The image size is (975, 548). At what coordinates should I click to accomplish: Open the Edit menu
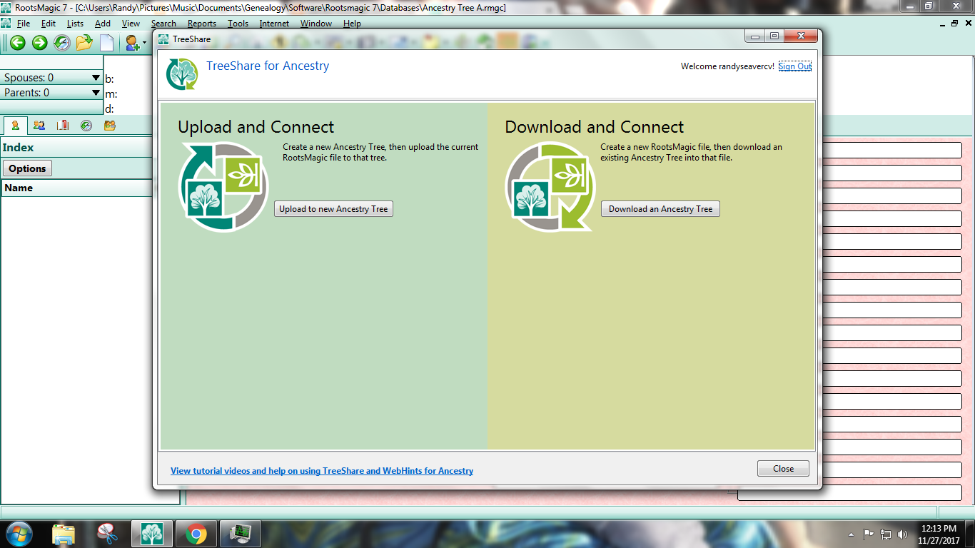tap(49, 24)
